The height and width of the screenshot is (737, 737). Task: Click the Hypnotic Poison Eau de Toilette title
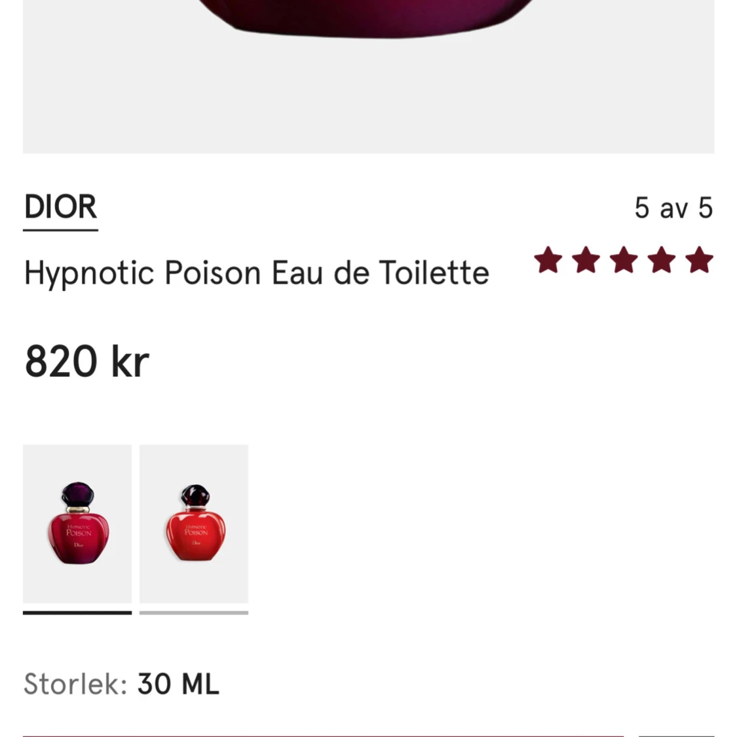(x=257, y=273)
